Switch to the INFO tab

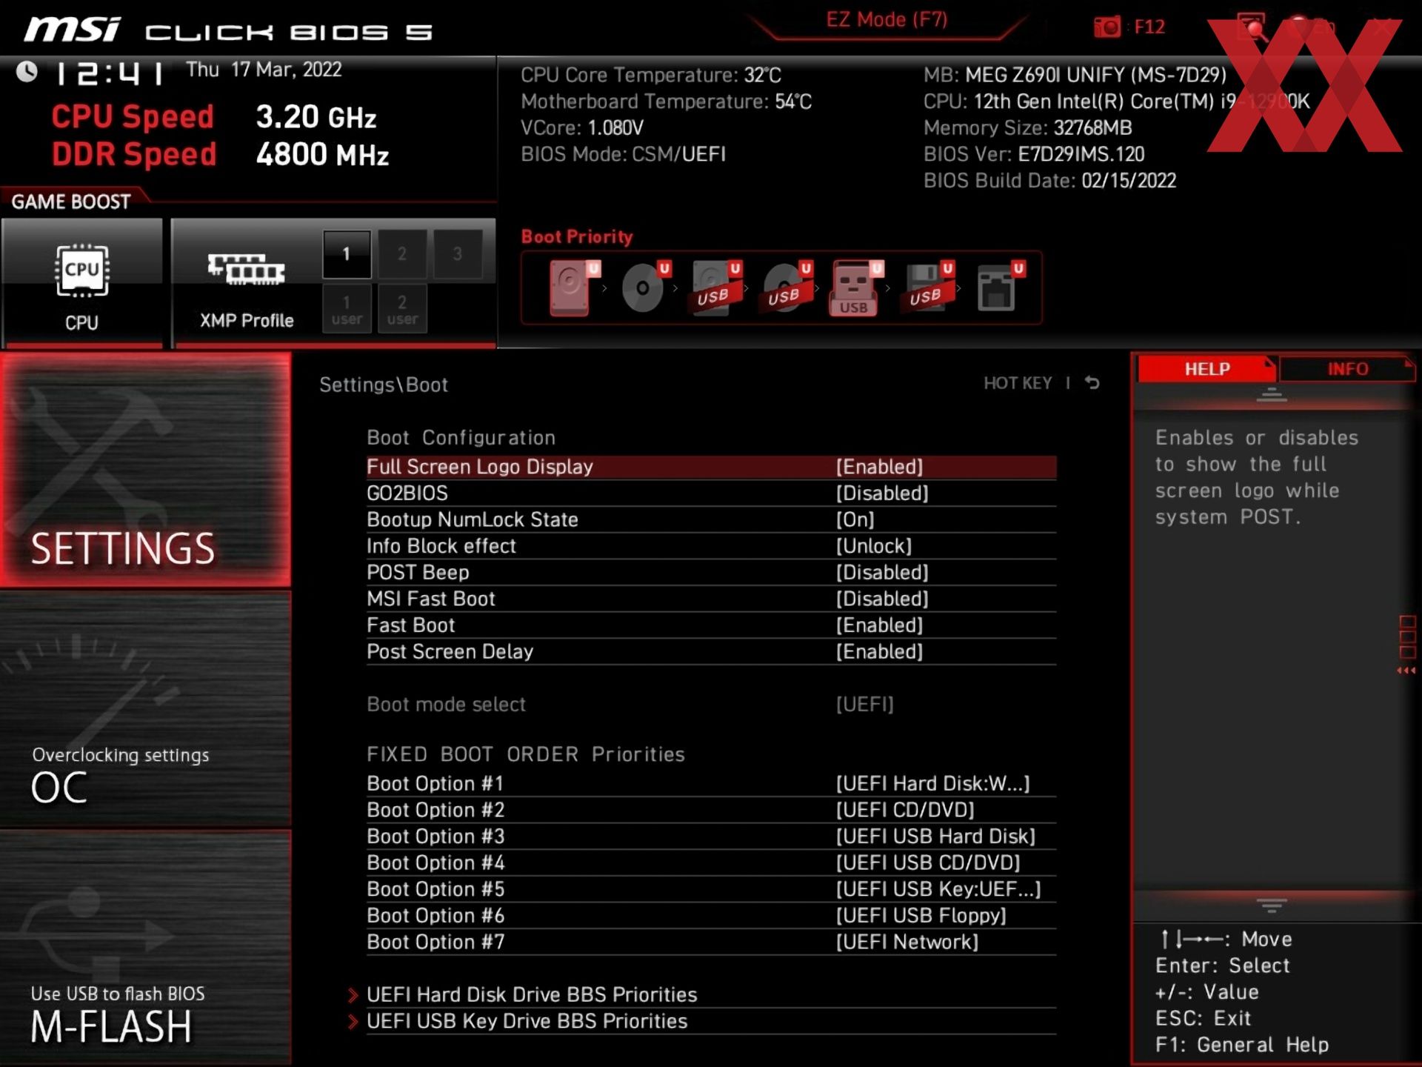1347,369
